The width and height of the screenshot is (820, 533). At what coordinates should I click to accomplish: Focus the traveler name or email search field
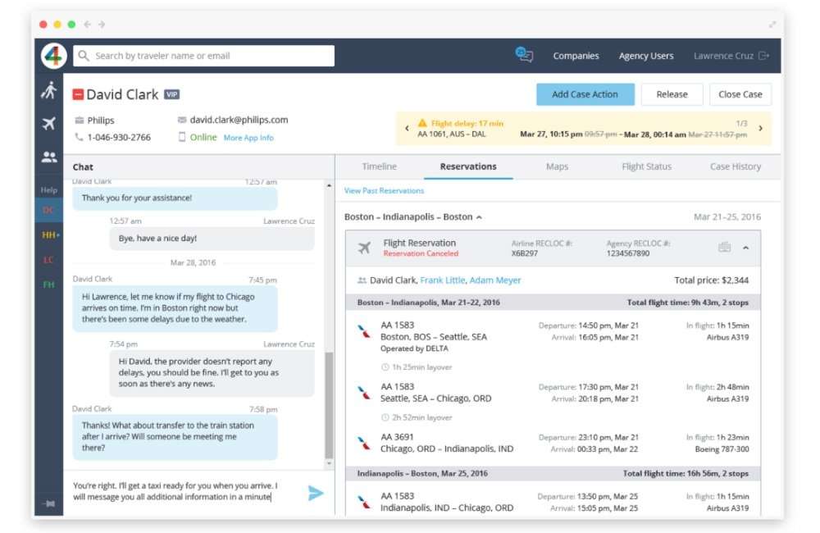click(x=204, y=56)
